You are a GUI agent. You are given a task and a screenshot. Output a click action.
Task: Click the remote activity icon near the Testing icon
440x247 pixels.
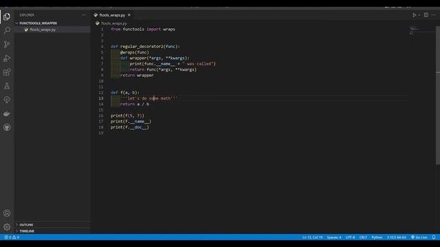(x=7, y=99)
